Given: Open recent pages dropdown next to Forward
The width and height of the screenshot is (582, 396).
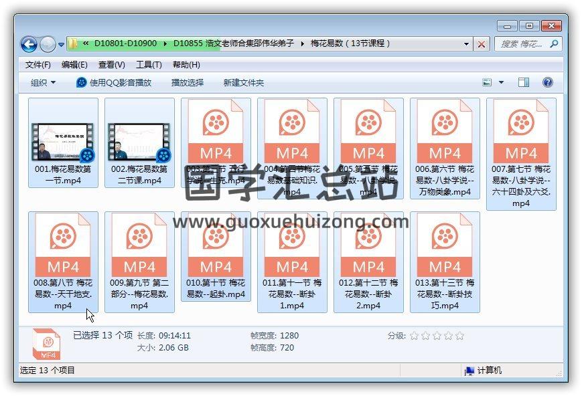Looking at the screenshot, I should click(61, 45).
